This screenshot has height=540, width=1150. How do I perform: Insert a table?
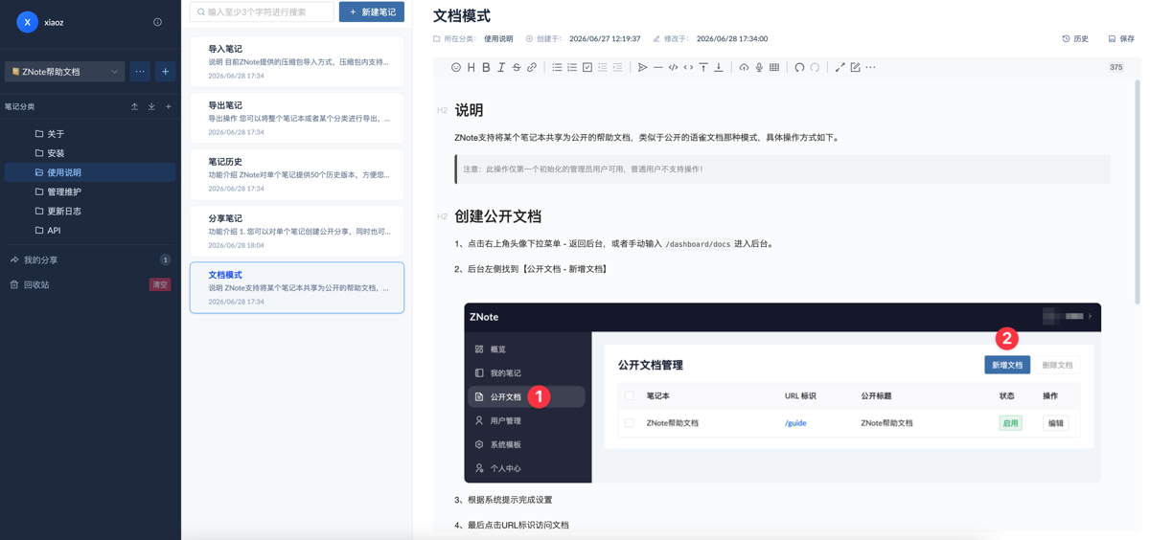click(774, 67)
